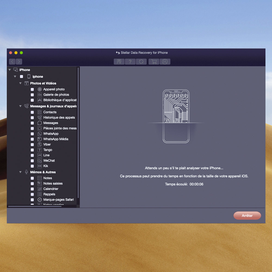
Task: Tick the Galerie de photos checkbox
Action: click(32, 95)
